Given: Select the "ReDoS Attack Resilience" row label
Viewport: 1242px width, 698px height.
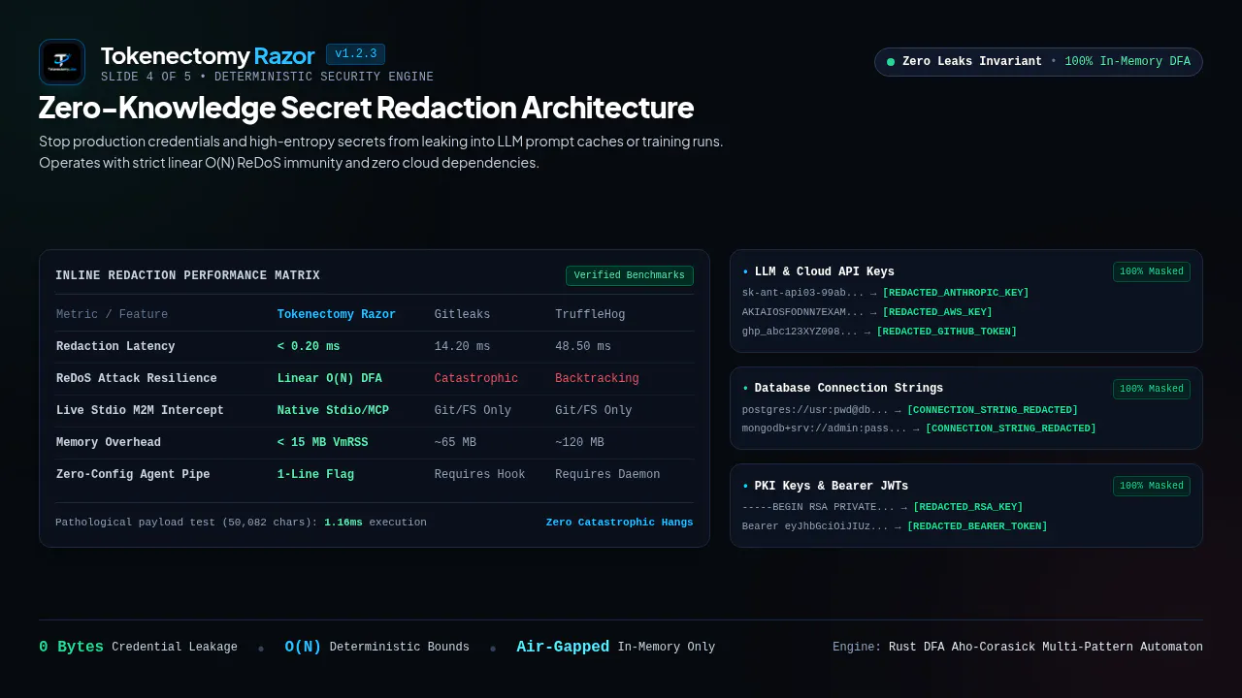Looking at the screenshot, I should (137, 378).
